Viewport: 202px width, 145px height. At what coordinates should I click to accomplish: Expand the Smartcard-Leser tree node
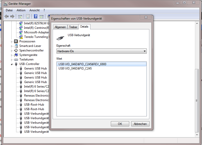coord(12,46)
